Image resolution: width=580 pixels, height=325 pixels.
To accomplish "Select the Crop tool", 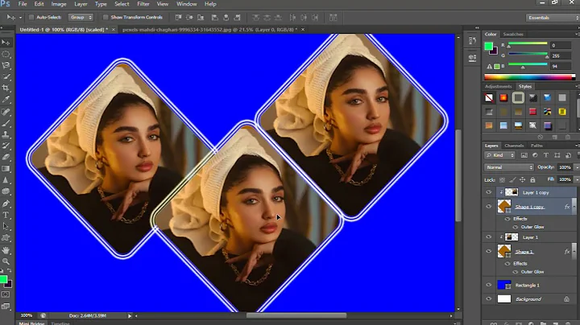I will (6, 88).
